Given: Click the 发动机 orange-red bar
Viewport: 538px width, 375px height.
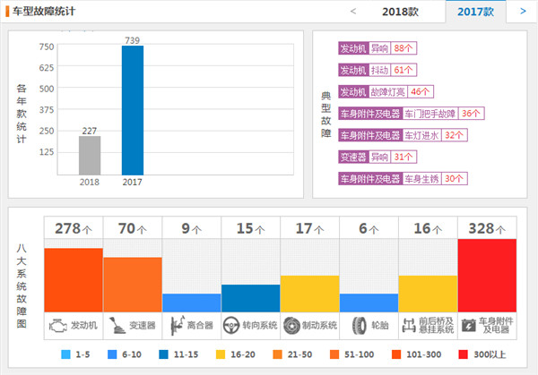Looking at the screenshot, I should coord(74,280).
